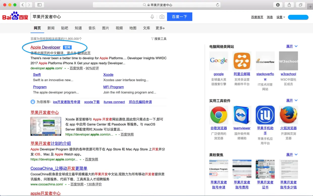Open the CocoaChina_让移动开发更简单 result
This screenshot has width=313, height=196.
pyautogui.click(x=59, y=168)
